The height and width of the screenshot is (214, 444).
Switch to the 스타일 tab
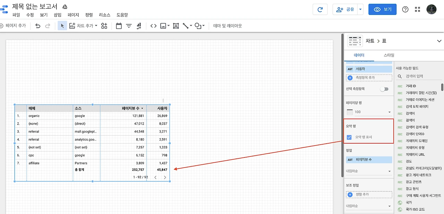tap(389, 55)
